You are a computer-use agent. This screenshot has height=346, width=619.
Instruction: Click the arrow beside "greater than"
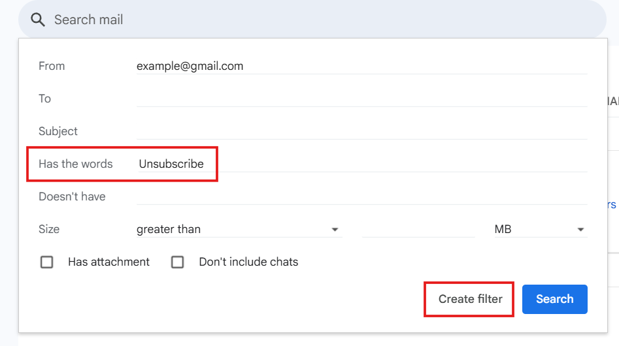pos(335,230)
